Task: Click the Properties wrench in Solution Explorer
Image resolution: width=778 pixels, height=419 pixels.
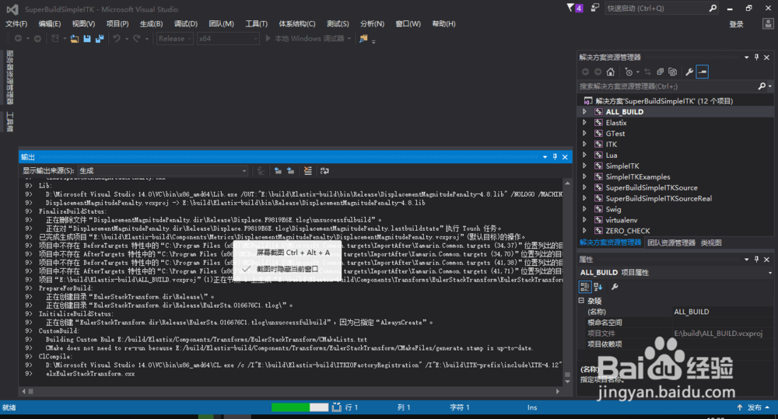Action: pos(689,72)
